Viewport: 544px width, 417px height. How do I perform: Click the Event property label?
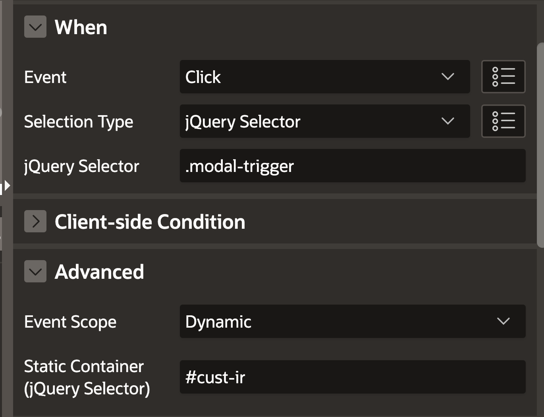[45, 77]
